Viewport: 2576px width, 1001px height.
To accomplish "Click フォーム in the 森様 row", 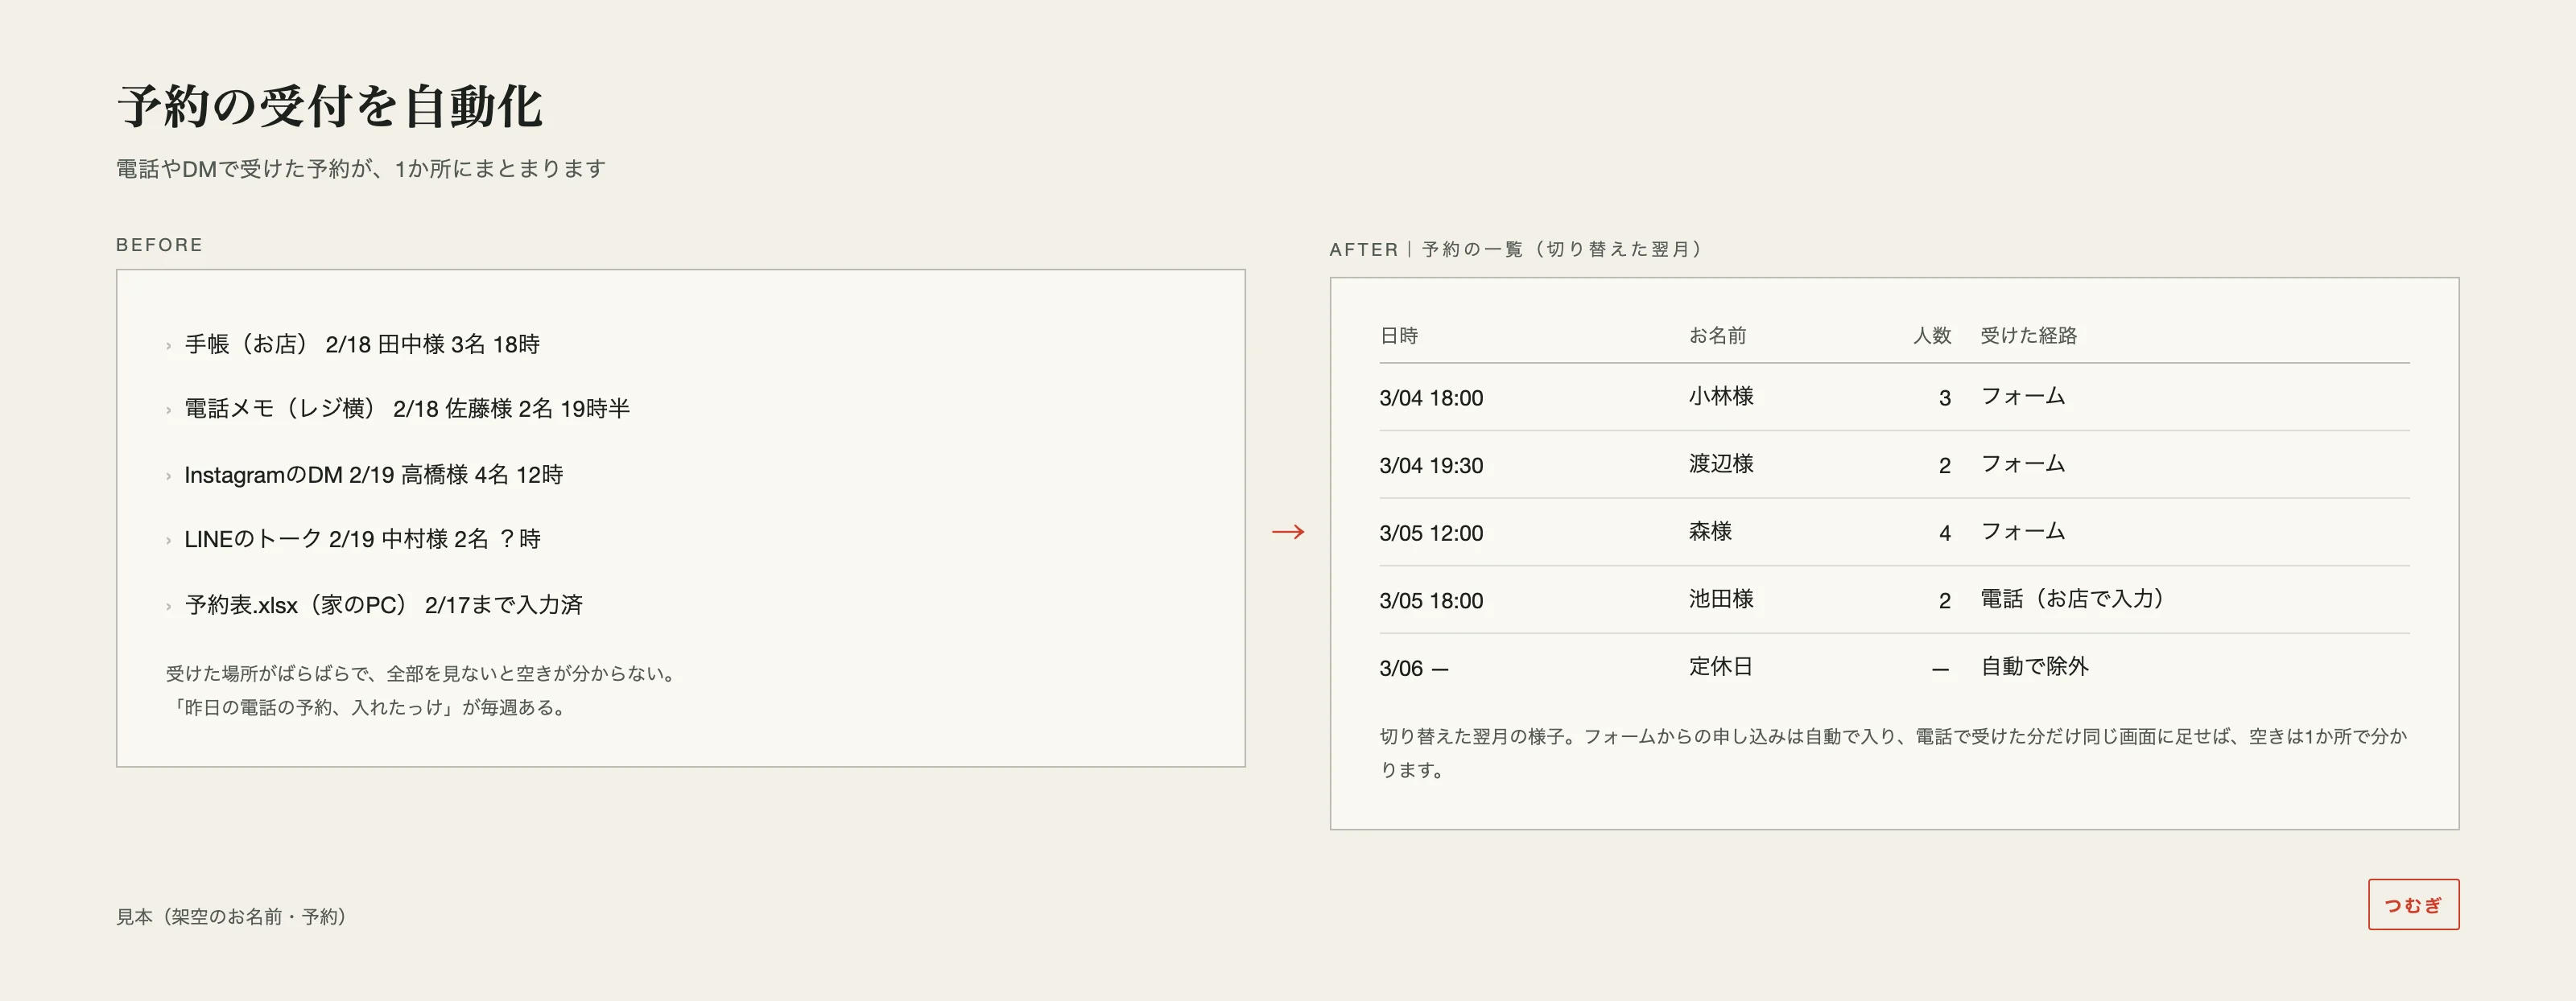I will tap(2023, 532).
